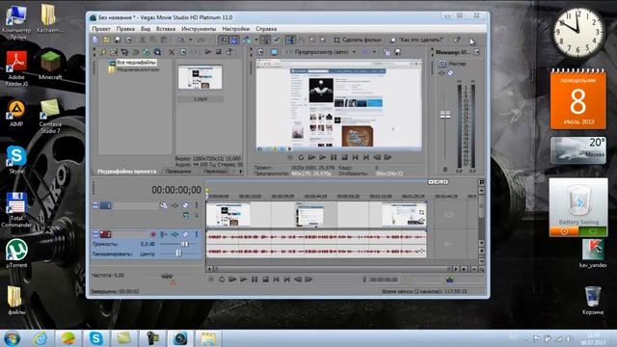Open project video properties in the preview toolbar
The width and height of the screenshot is (617, 347).
point(260,52)
